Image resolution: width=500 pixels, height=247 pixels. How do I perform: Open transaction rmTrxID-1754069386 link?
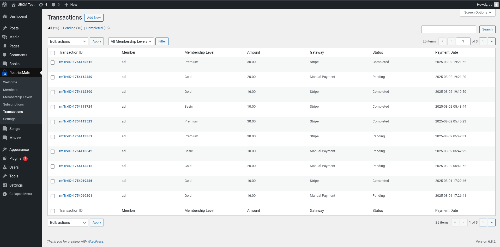click(x=76, y=181)
